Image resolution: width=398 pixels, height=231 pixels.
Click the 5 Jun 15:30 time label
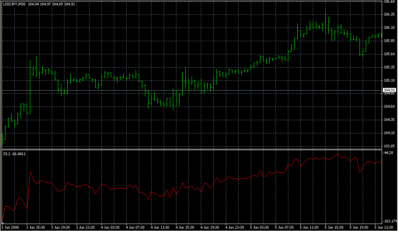point(334,227)
